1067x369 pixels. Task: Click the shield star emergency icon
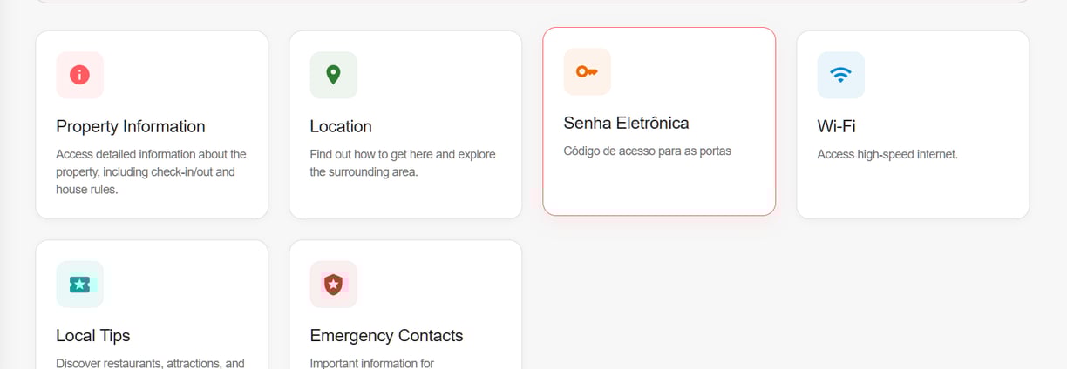click(x=333, y=284)
